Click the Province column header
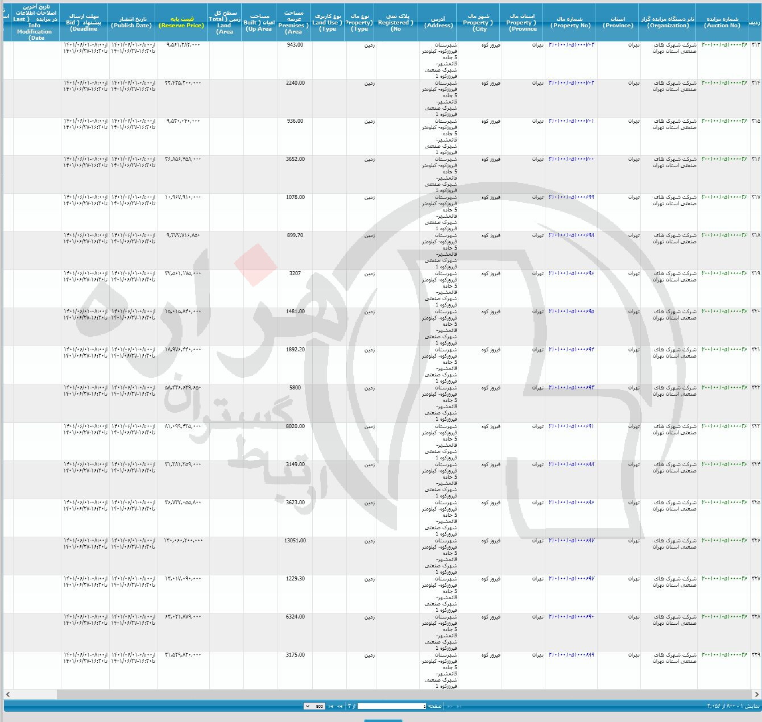The image size is (762, 722). point(618,22)
